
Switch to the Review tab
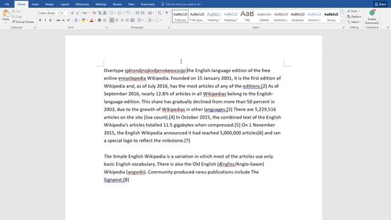(x=117, y=4)
